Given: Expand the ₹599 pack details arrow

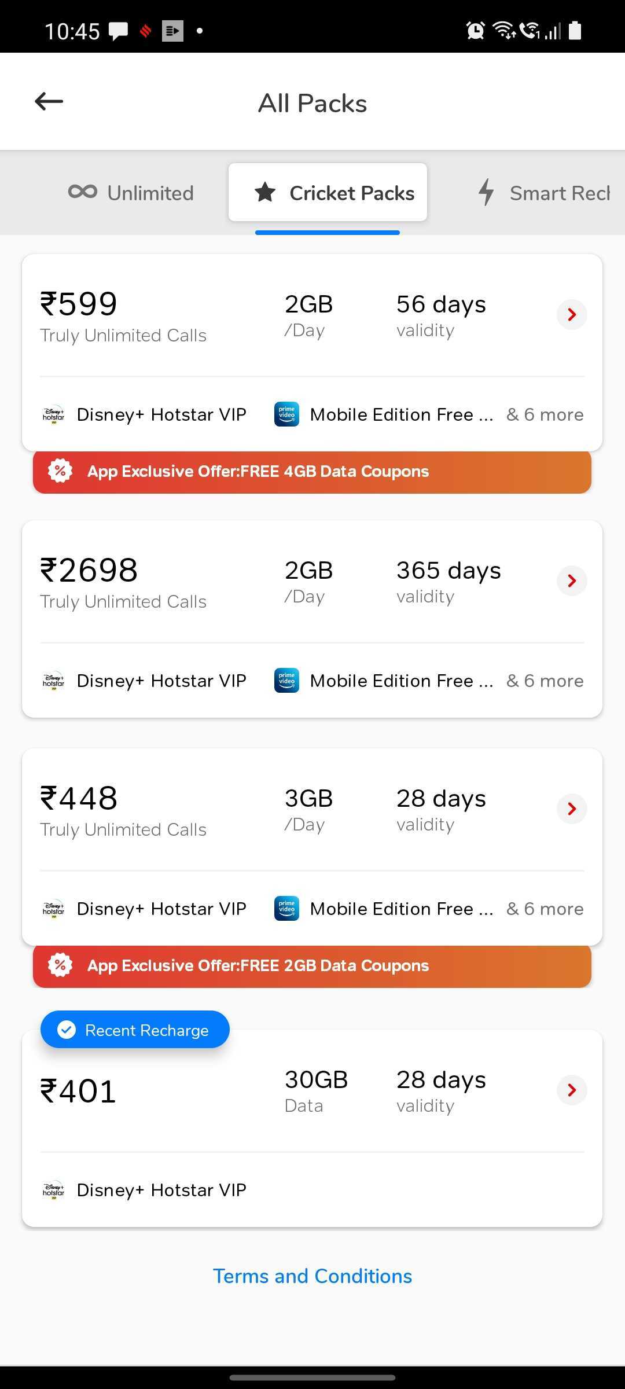Looking at the screenshot, I should 572,315.
